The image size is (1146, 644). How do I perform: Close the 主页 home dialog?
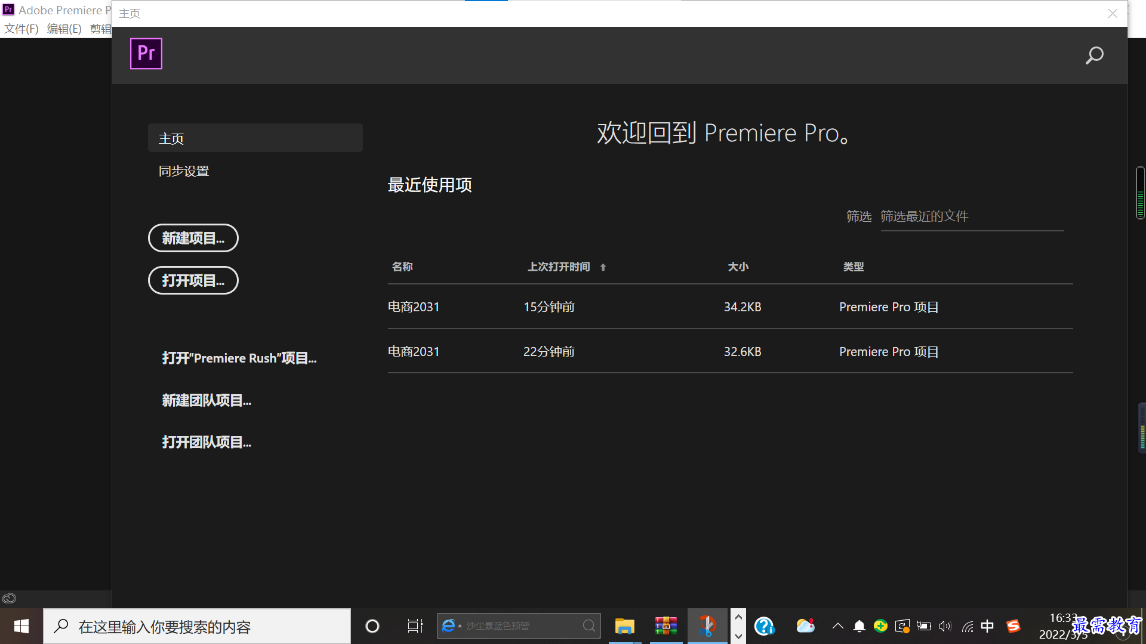pos(1113,13)
